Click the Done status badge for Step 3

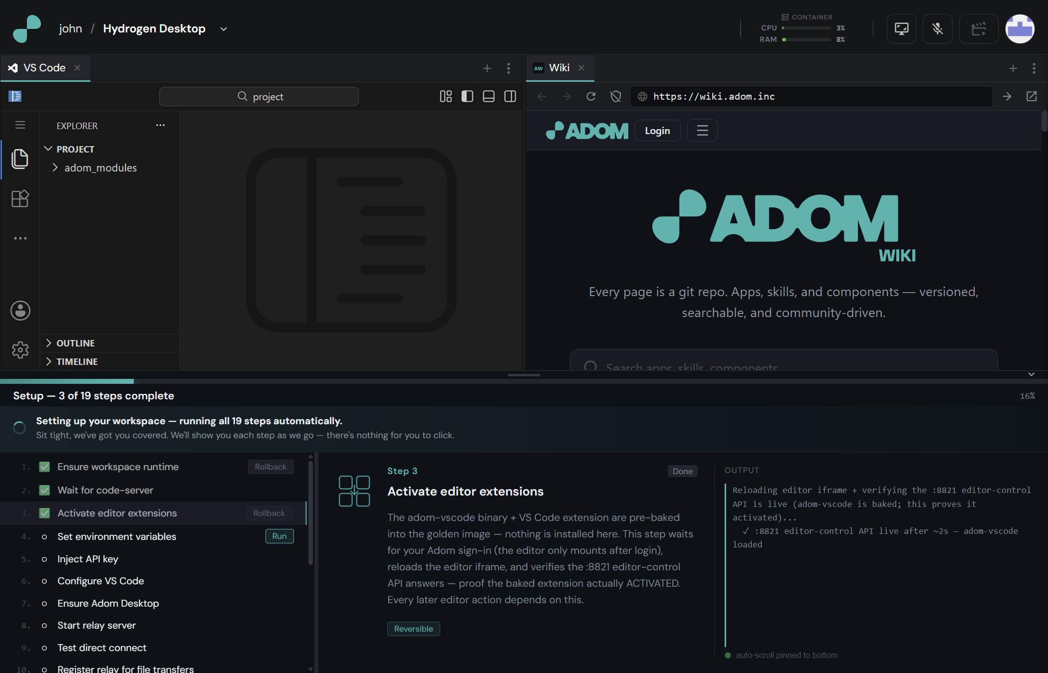[682, 472]
